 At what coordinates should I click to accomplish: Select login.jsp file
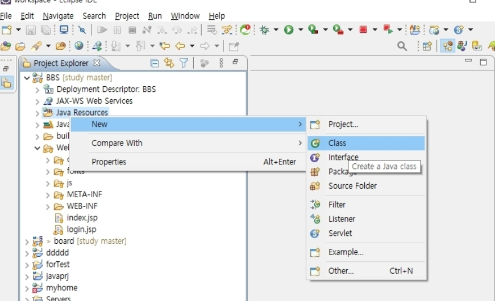pos(81,230)
